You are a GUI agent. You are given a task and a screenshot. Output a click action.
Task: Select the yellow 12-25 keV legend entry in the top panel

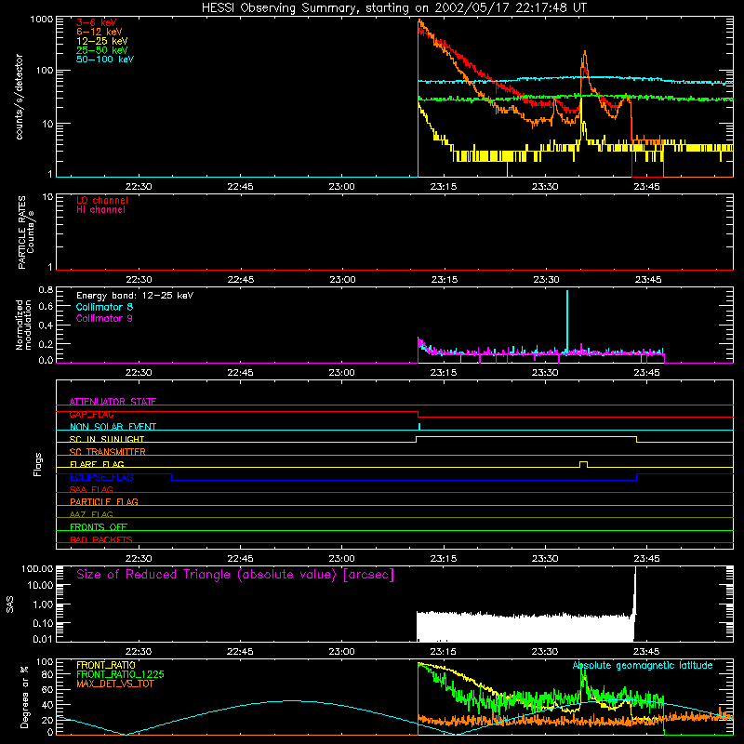tap(102, 41)
